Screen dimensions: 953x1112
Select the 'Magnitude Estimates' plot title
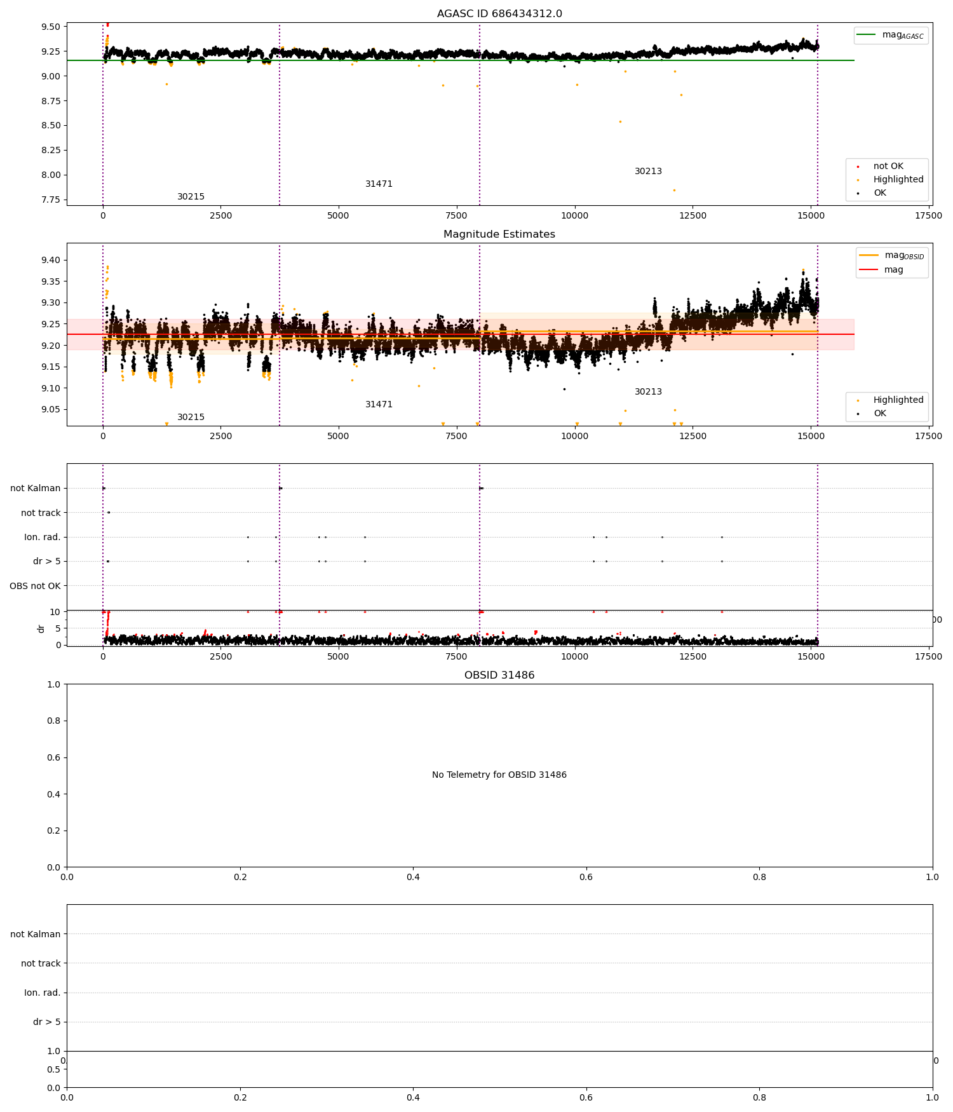coord(499,234)
